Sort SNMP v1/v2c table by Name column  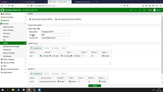tap(33, 52)
